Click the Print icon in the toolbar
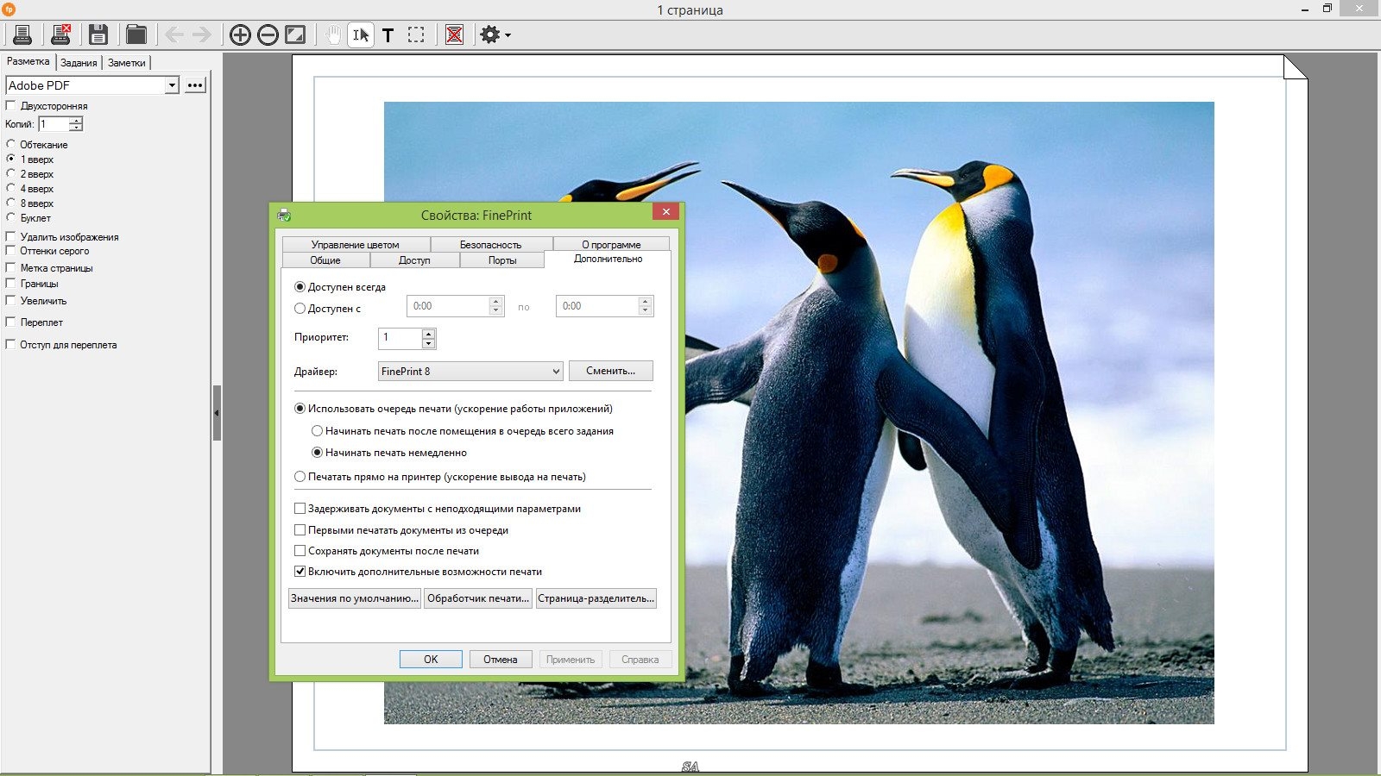 click(x=22, y=34)
